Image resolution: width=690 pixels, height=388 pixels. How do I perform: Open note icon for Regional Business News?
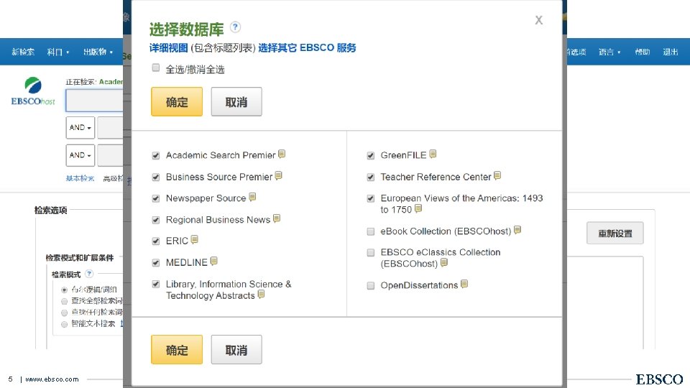tap(277, 218)
